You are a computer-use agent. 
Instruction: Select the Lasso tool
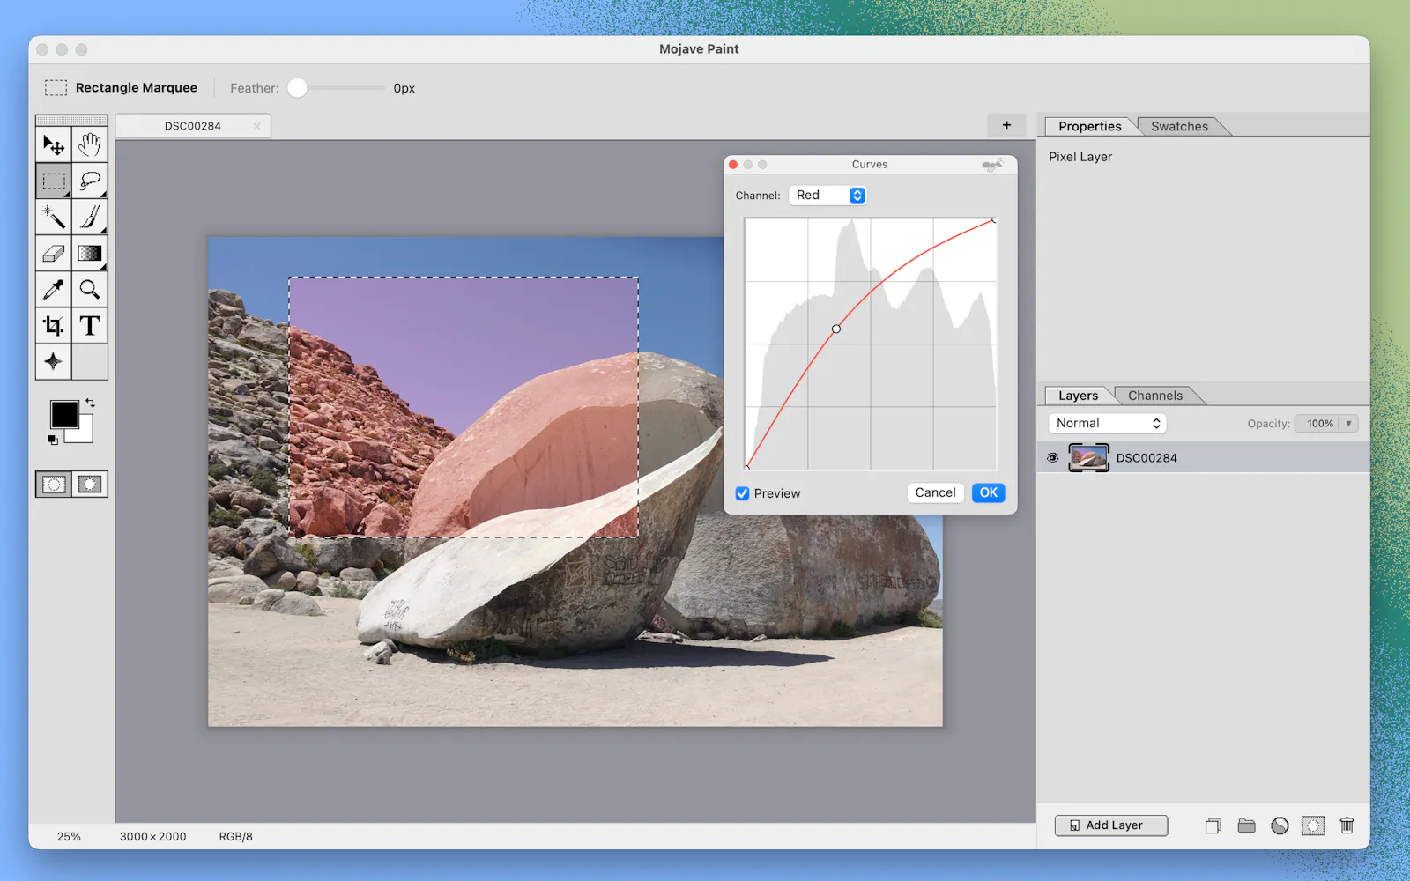click(x=90, y=181)
